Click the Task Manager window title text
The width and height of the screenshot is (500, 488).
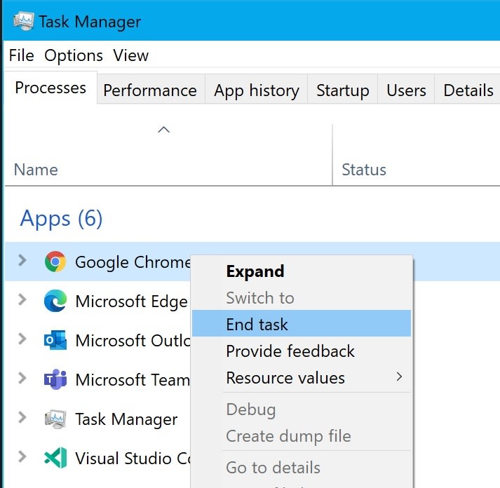click(90, 22)
